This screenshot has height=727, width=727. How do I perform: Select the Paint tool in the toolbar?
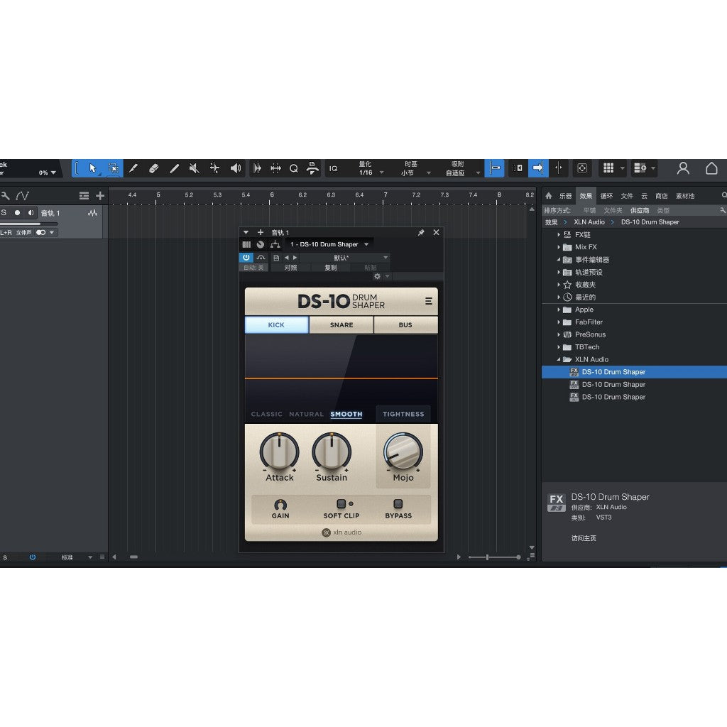tap(175, 168)
